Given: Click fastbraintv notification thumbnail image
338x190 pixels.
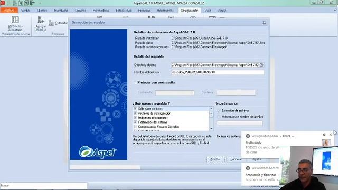Looking at the screenshot, I should click(x=326, y=142).
